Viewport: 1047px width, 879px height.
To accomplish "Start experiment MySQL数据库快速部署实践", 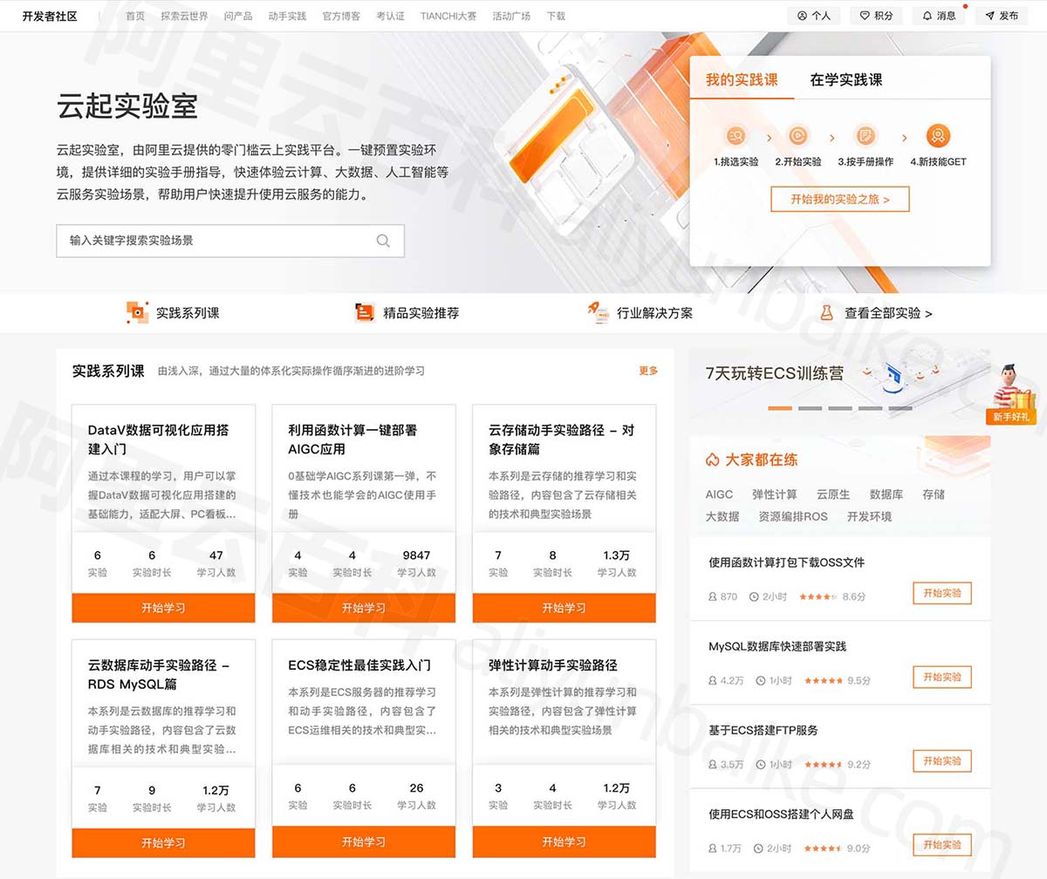I will click(942, 677).
